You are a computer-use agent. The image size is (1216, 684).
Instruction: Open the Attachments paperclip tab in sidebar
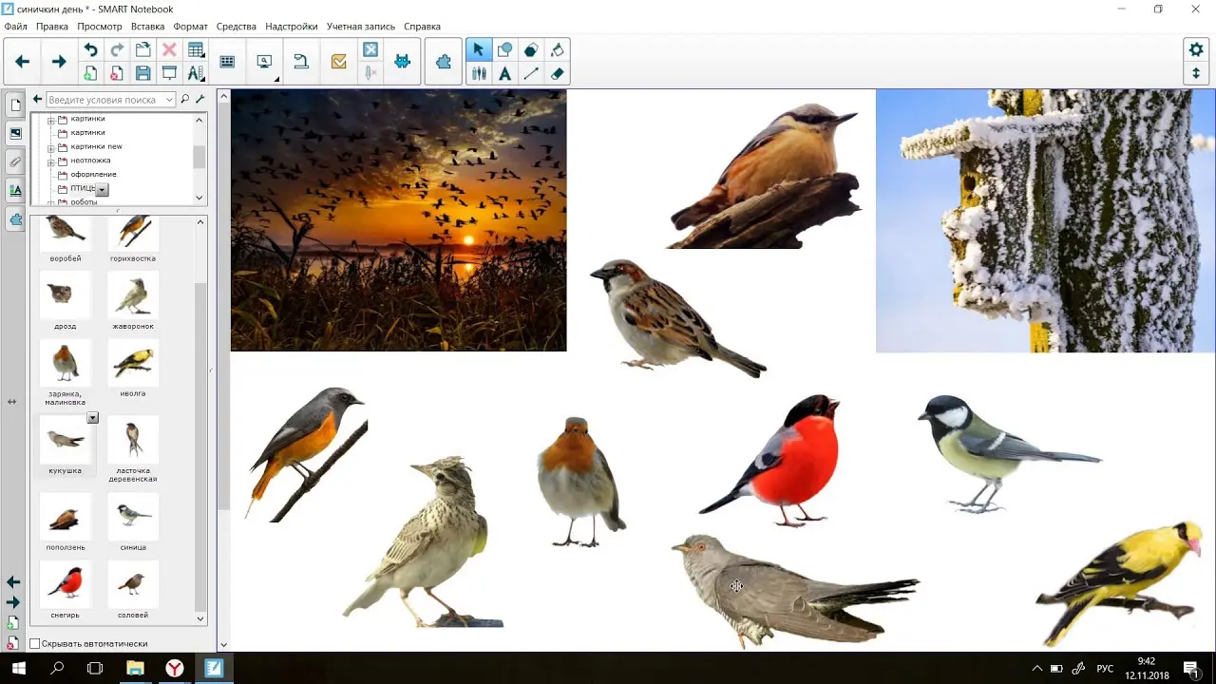[x=15, y=161]
